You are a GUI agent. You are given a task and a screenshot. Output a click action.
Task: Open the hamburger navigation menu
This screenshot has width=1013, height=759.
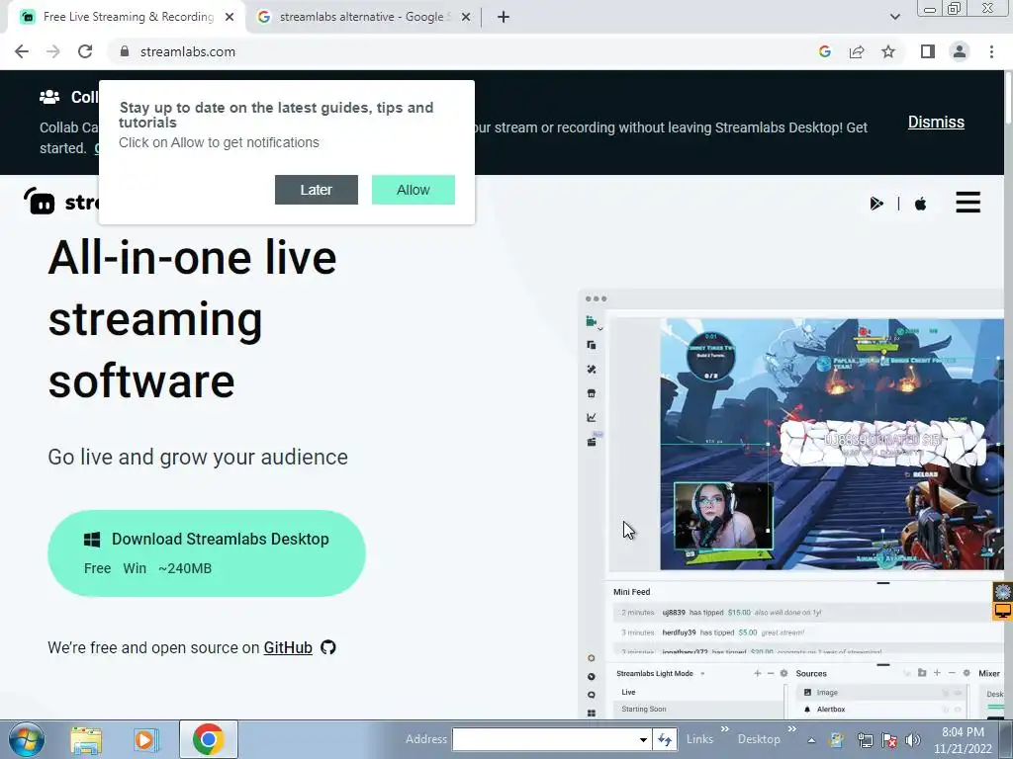coord(967,202)
